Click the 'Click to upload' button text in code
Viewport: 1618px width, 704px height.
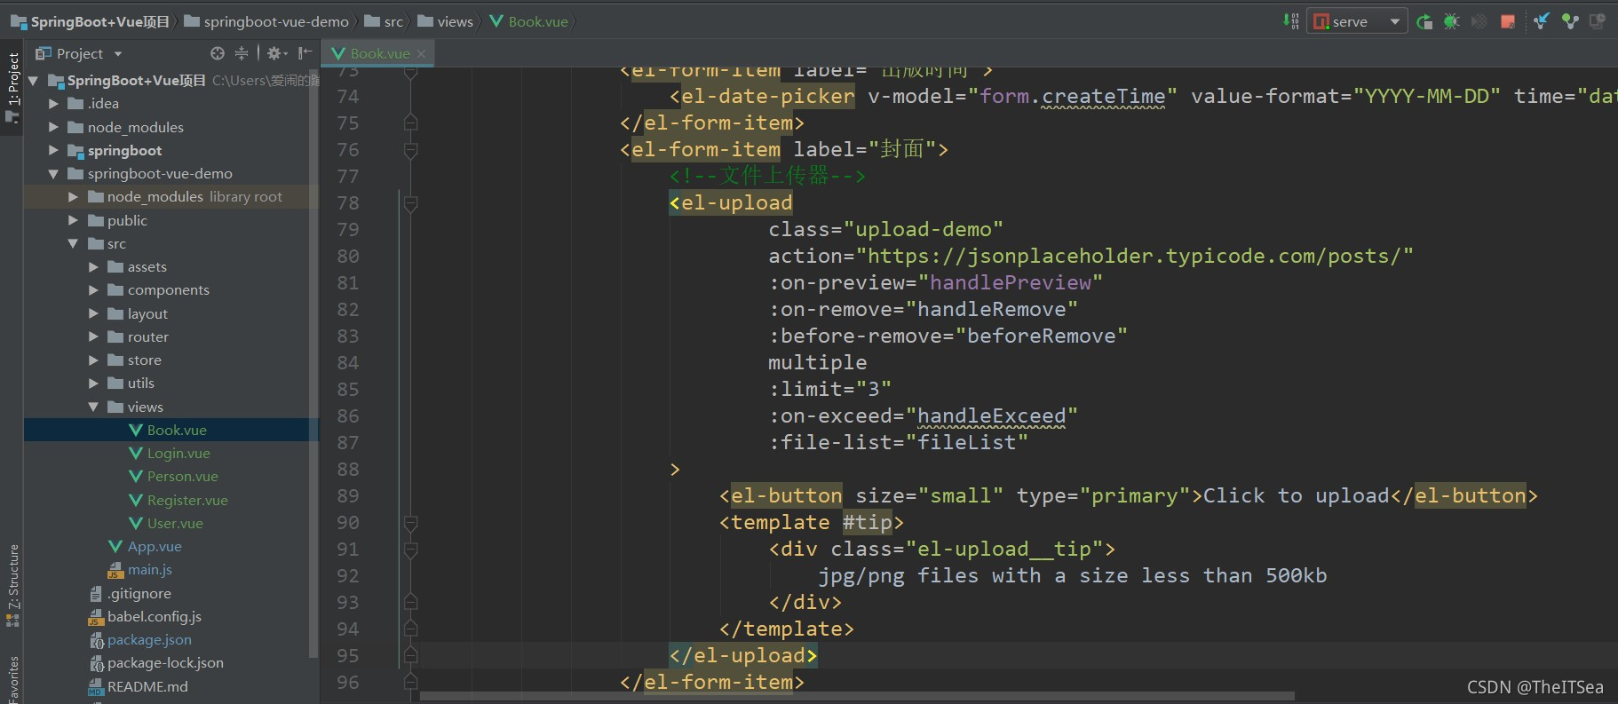(1296, 495)
